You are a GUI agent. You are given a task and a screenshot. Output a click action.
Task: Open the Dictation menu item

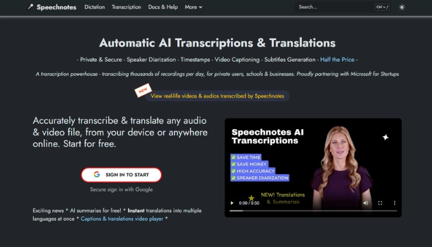(x=94, y=7)
